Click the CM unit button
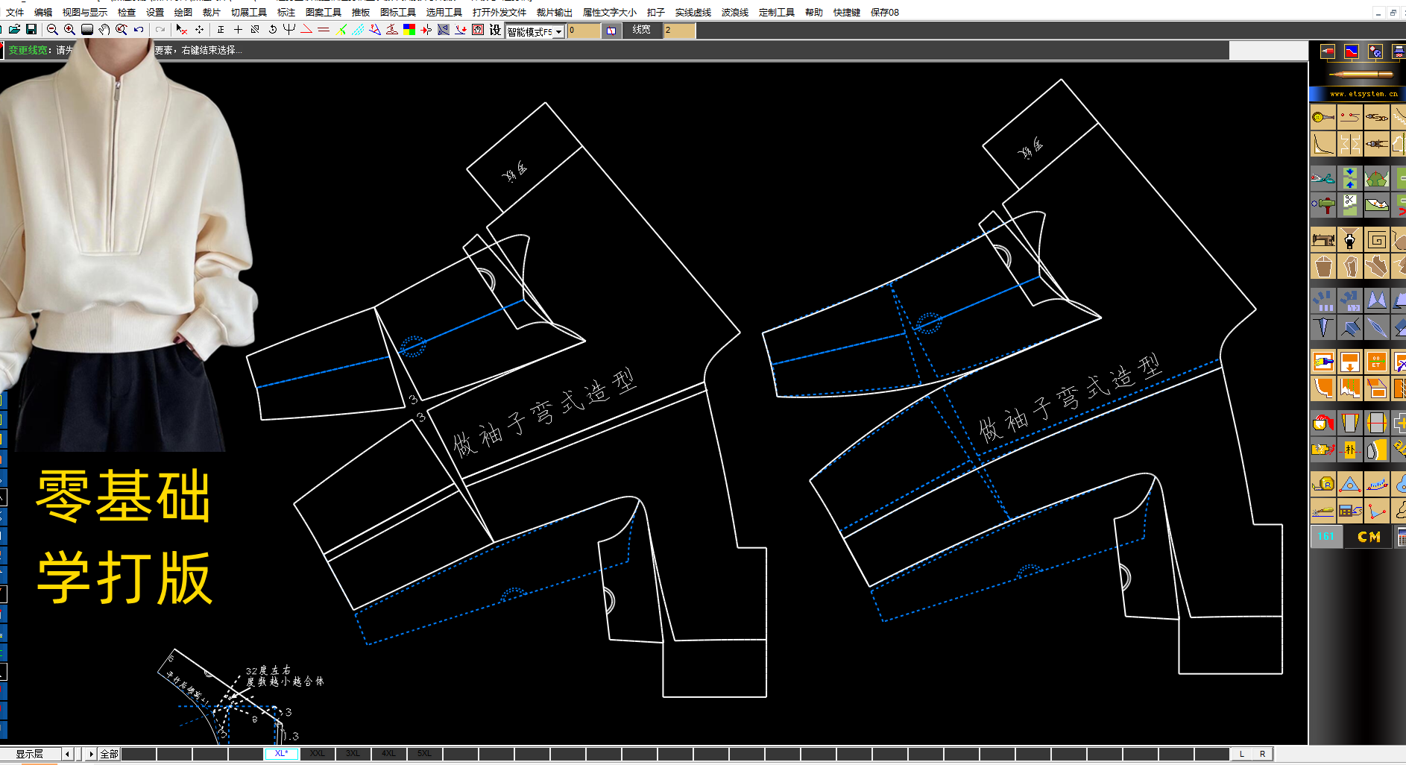1406x765 pixels. pyautogui.click(x=1369, y=537)
